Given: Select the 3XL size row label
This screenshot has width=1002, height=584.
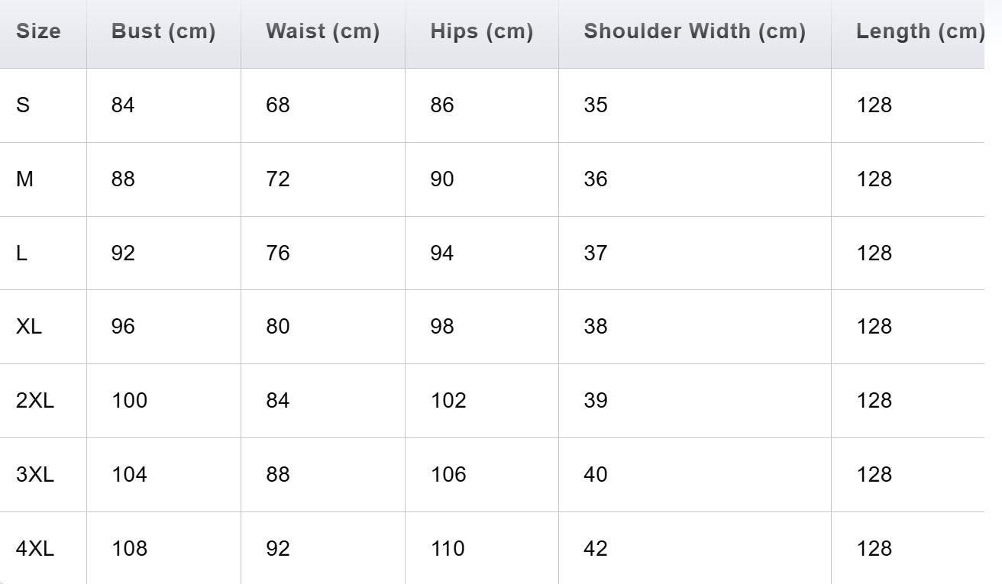Looking at the screenshot, I should click(x=35, y=475).
